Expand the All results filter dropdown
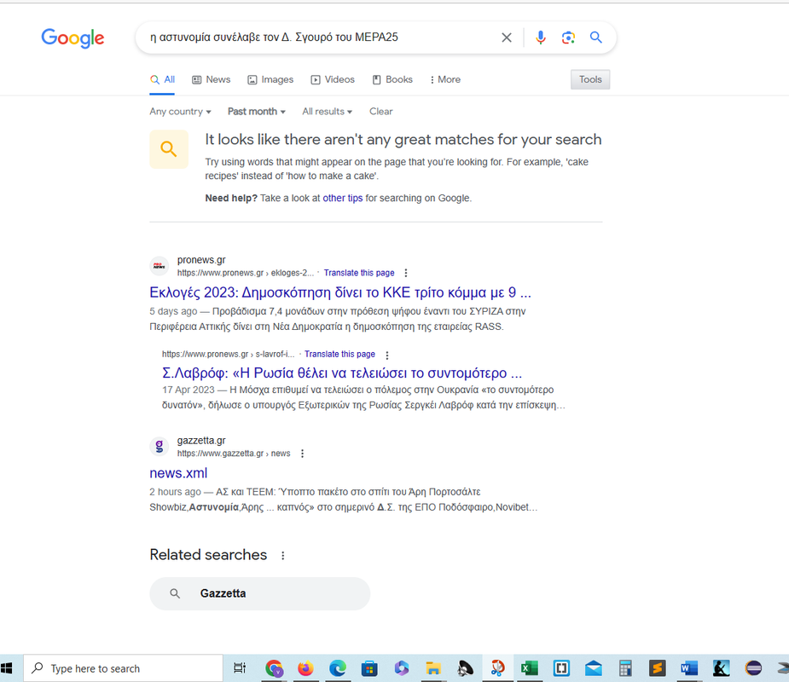789x682 pixels. tap(327, 112)
